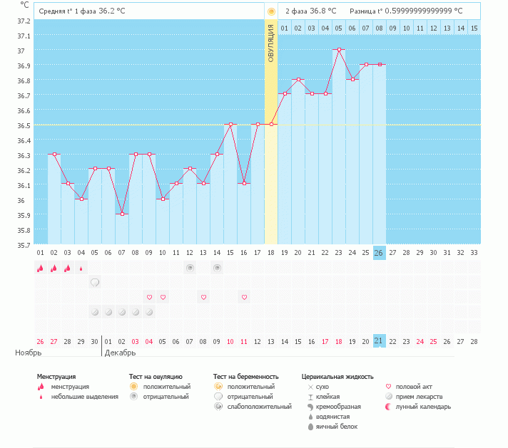
Task: Select the medication pill icon on cycle day 09
Action: pos(149,312)
